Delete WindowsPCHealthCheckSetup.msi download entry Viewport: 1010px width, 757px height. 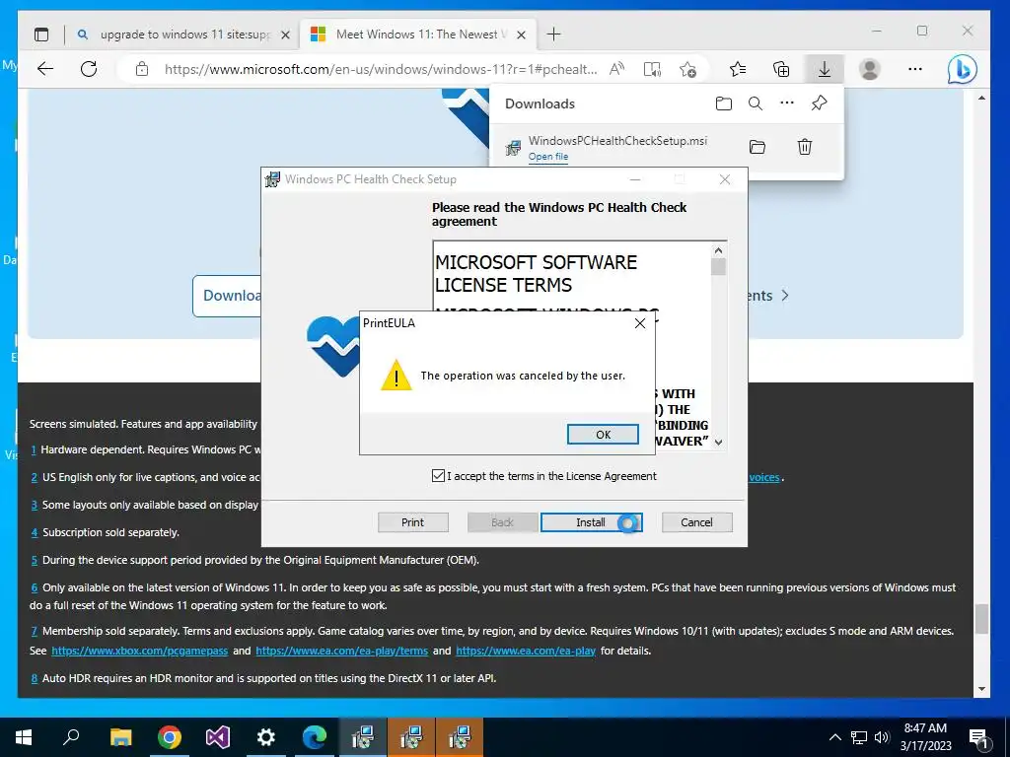[805, 148]
